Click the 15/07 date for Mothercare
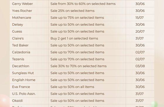 pos(139,17)
